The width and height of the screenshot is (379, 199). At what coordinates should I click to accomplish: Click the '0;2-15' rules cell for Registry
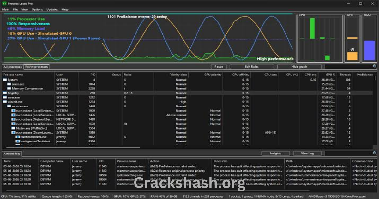129,93
